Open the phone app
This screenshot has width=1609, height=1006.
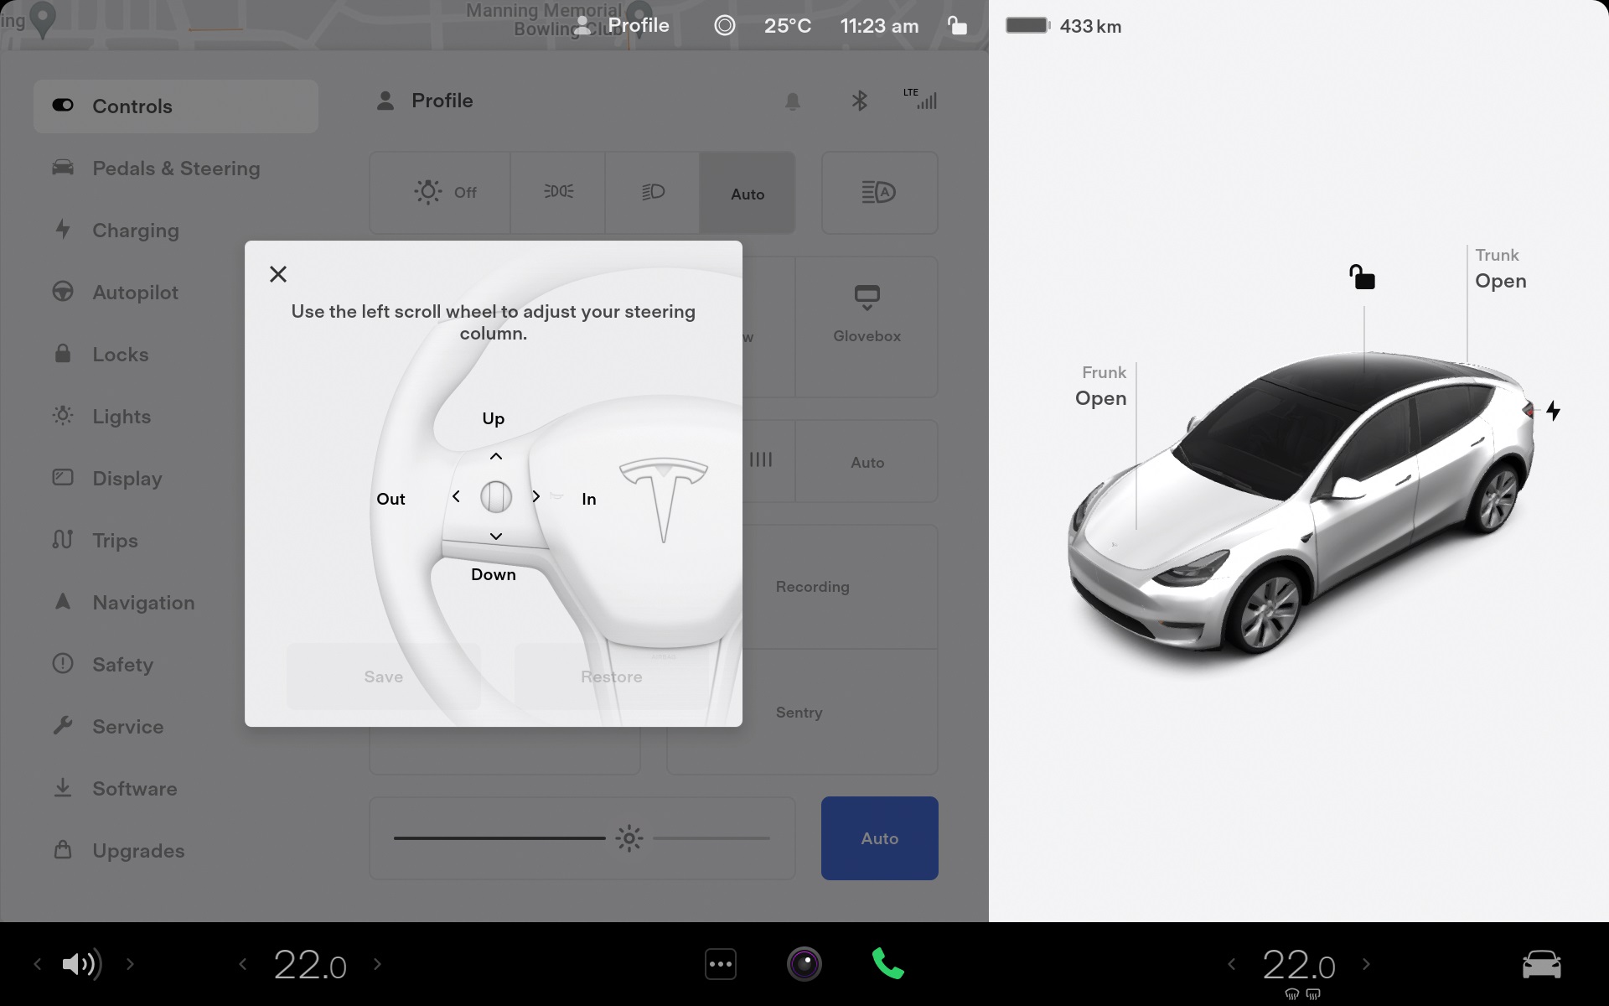(887, 964)
